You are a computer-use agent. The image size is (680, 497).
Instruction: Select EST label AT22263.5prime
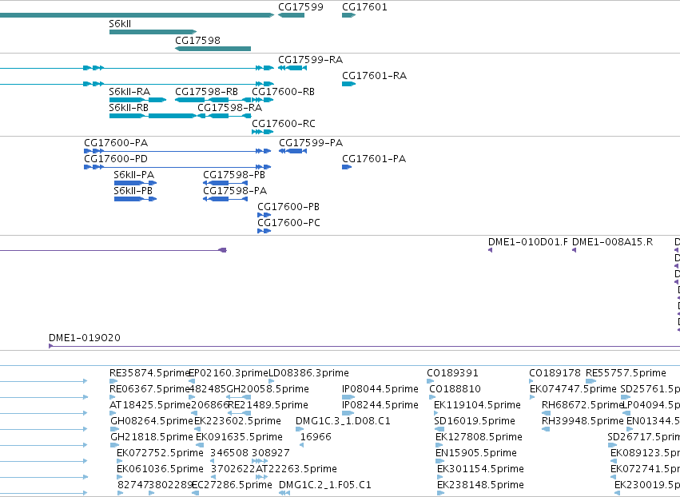(x=296, y=469)
